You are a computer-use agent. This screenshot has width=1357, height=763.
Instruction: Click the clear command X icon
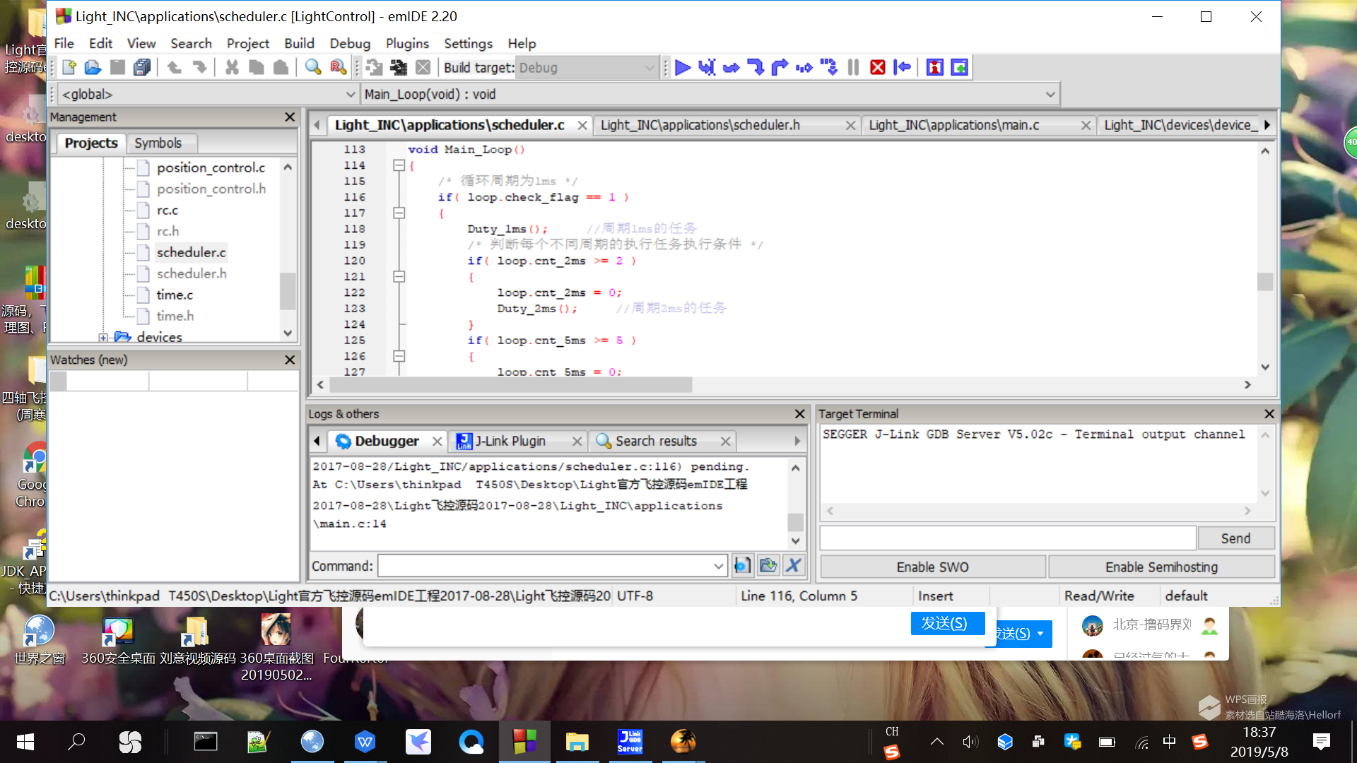tap(794, 565)
